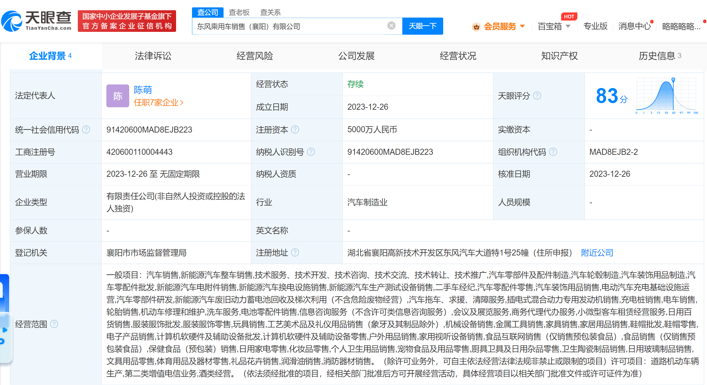Click the 汽车制造业 industry value
The width and height of the screenshot is (707, 385).
[x=367, y=202]
